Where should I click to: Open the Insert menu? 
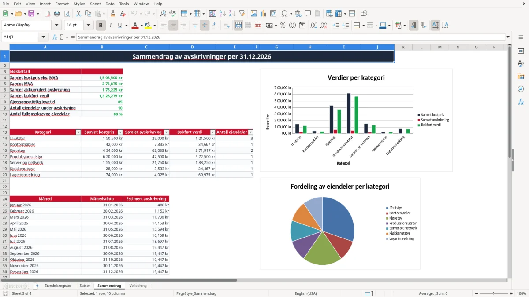point(45,4)
